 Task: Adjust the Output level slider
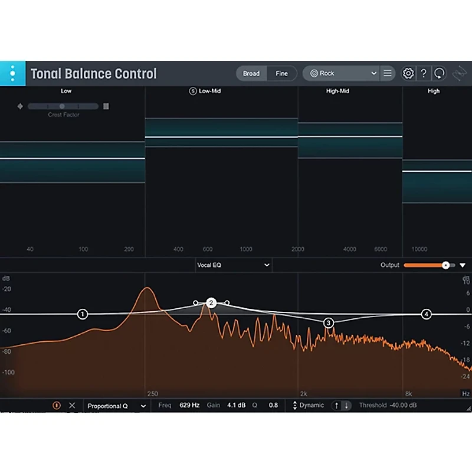pyautogui.click(x=446, y=265)
